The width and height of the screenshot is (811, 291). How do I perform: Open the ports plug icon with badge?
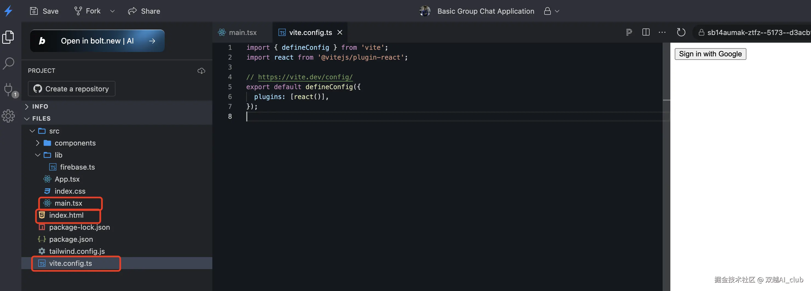10,90
